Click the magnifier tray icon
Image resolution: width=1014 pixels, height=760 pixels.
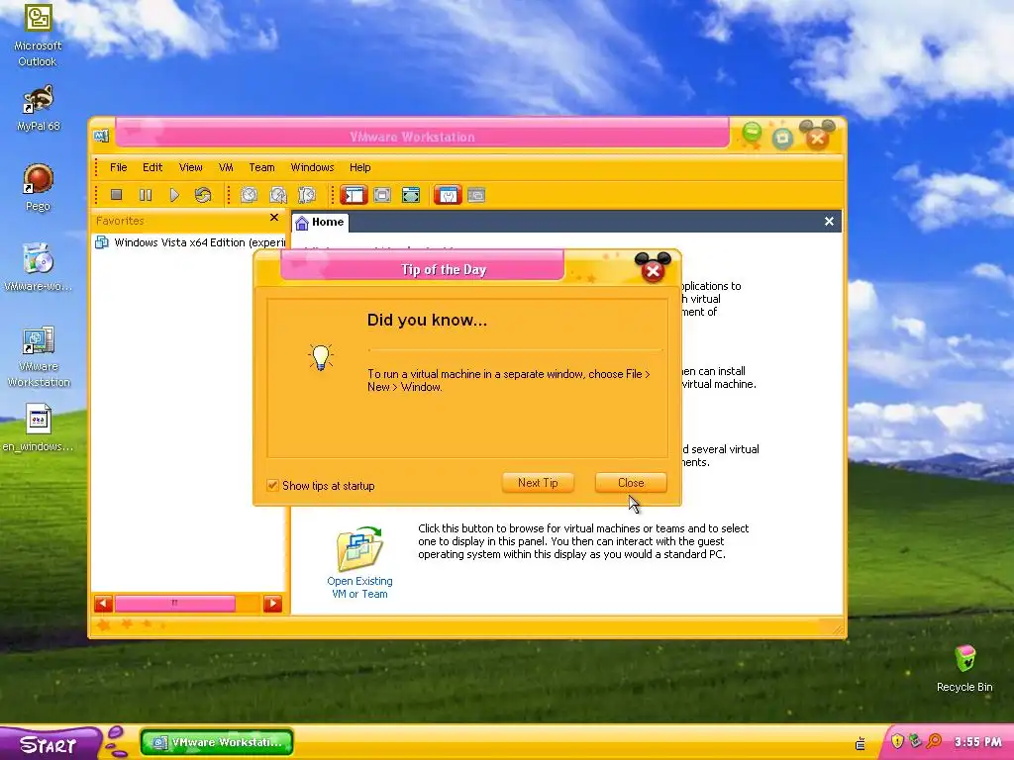pos(934,741)
